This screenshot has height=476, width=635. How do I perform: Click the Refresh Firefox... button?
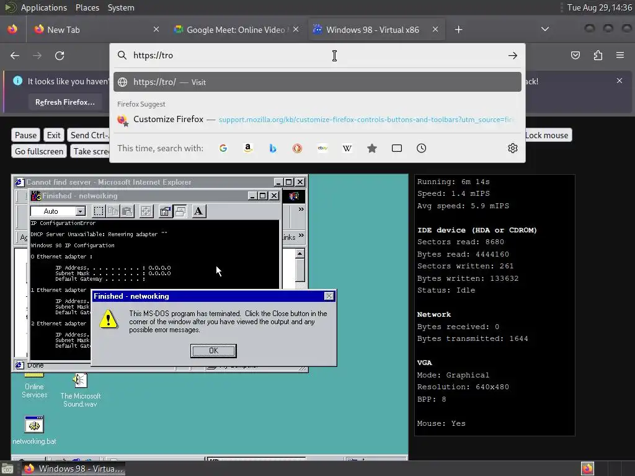pyautogui.click(x=64, y=102)
